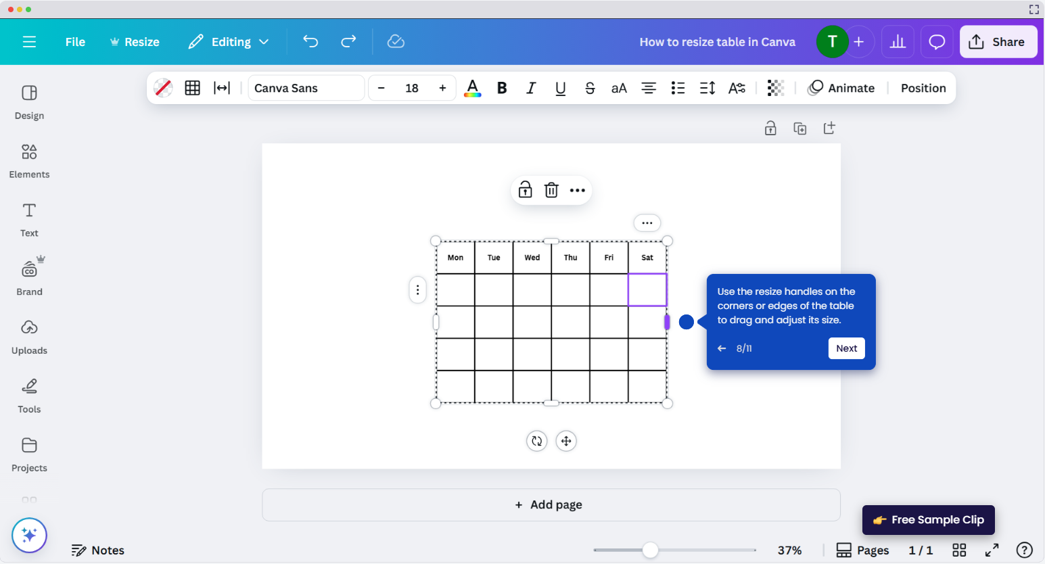1045x564 pixels.
Task: Open the table cell options menu
Action: coord(647,222)
